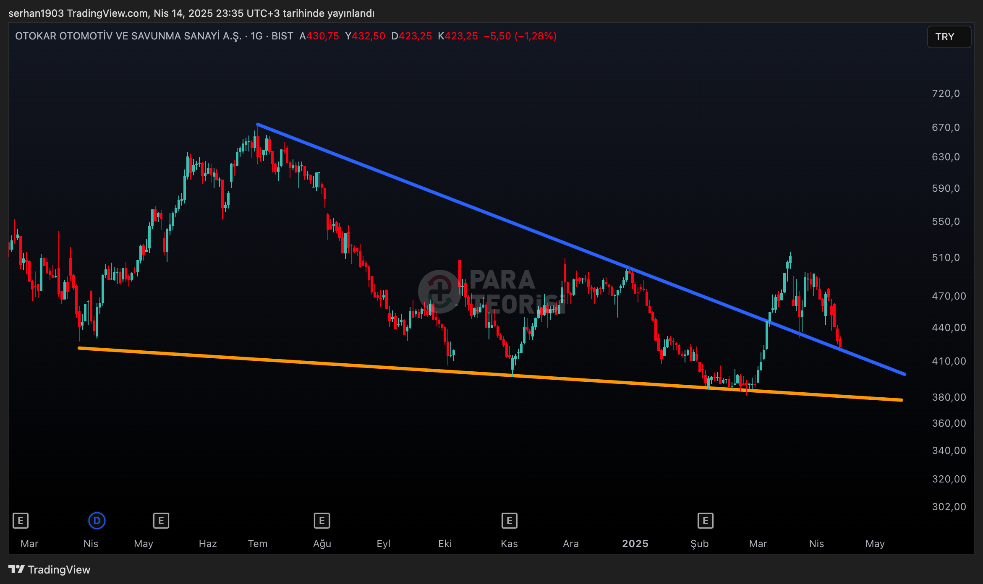Click the 410,00 price axis label
This screenshot has width=983, height=584.
949,361
